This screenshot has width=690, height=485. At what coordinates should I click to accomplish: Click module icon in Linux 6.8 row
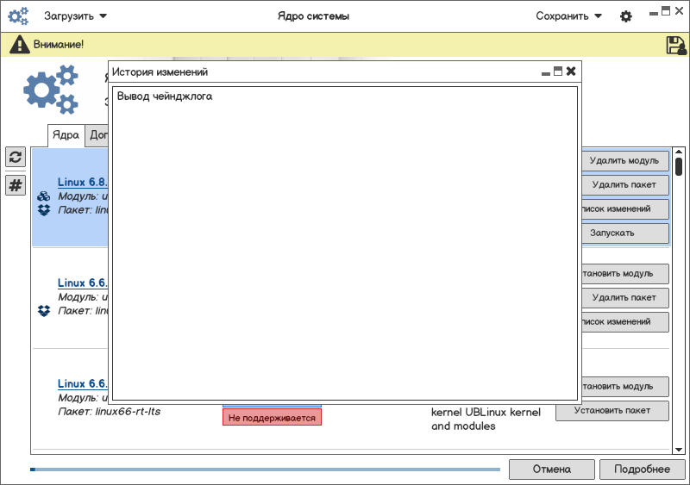pos(44,196)
